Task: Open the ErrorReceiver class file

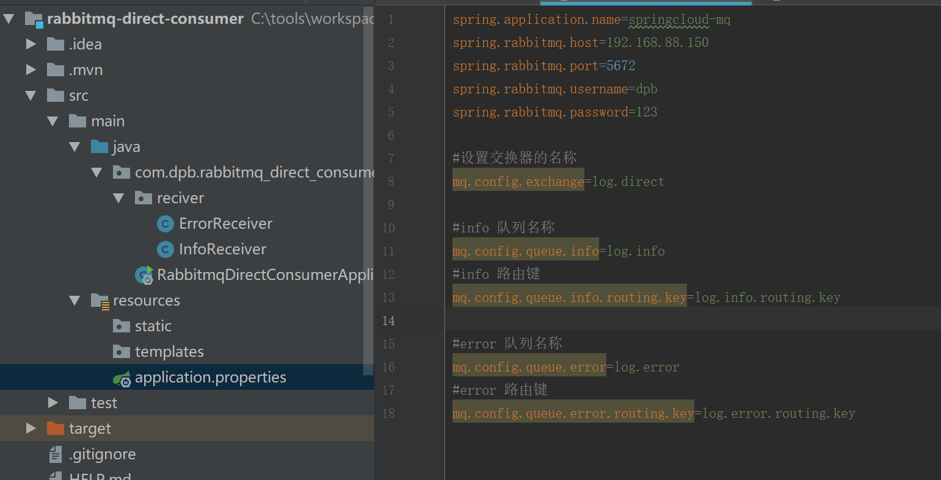Action: 226,224
